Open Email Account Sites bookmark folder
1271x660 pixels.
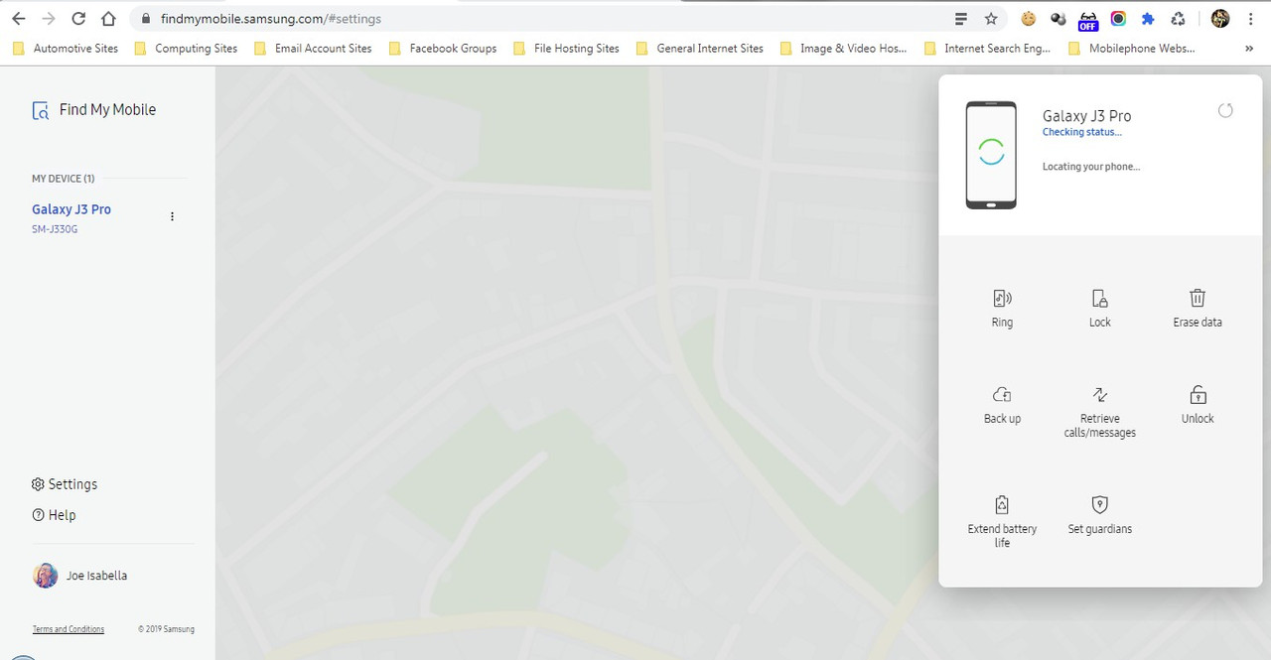(313, 48)
